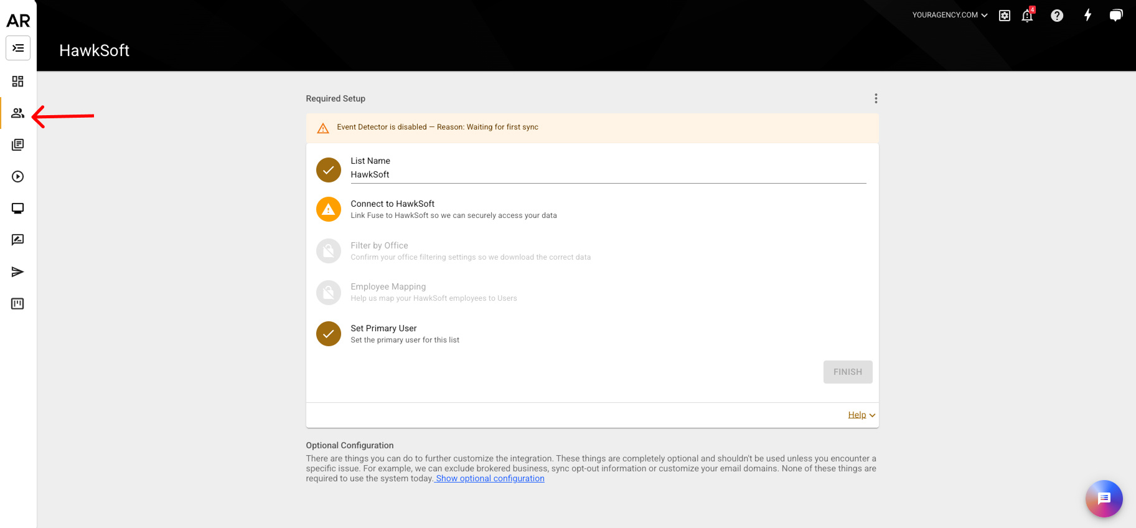Click the AR logo in sidebar
Screen dimensions: 1136x528
click(18, 21)
